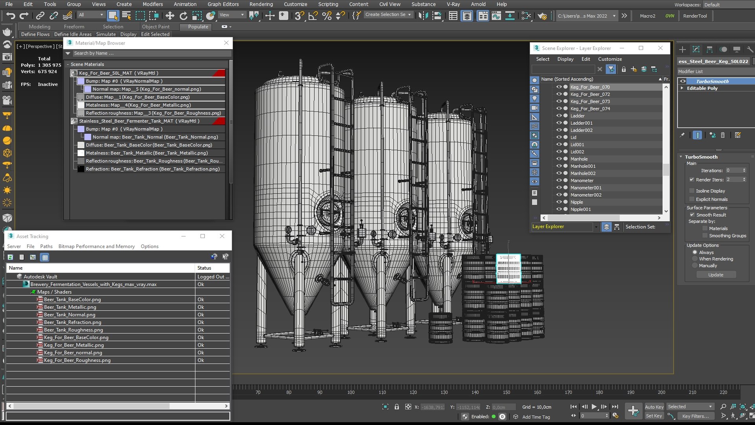This screenshot has width=755, height=425.
Task: Click the Define Flows button
Action: click(35, 34)
